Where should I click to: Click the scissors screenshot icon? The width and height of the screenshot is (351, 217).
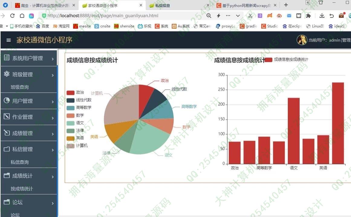(250, 16)
